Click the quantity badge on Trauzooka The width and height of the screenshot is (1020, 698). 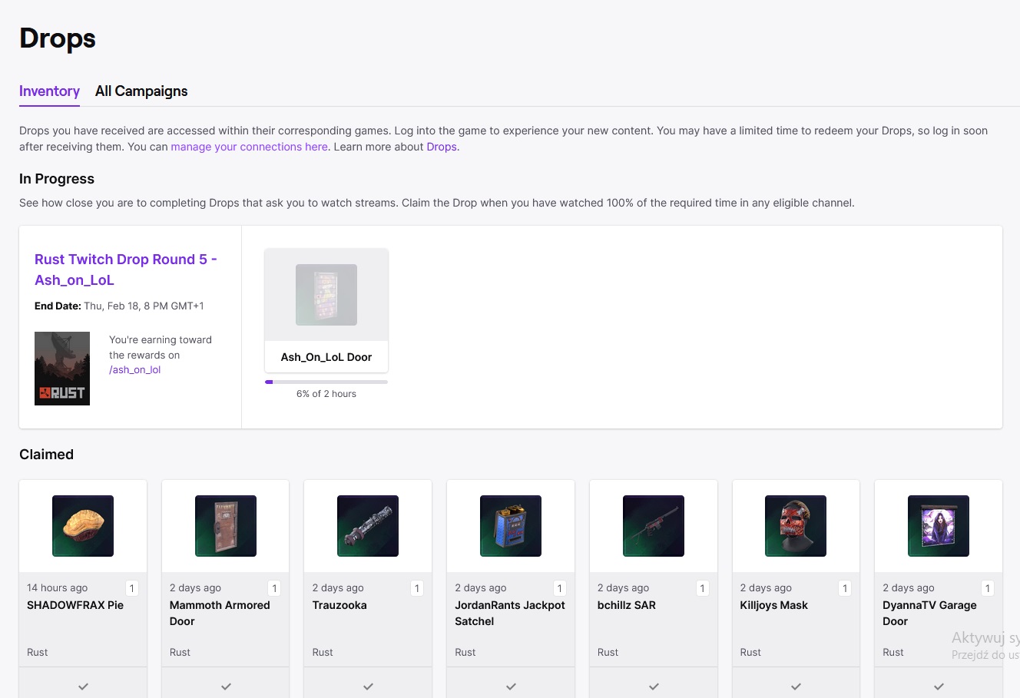tap(417, 588)
